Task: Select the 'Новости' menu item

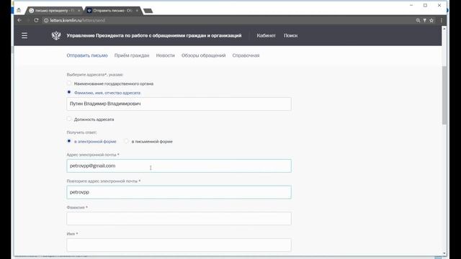Action: click(165, 55)
